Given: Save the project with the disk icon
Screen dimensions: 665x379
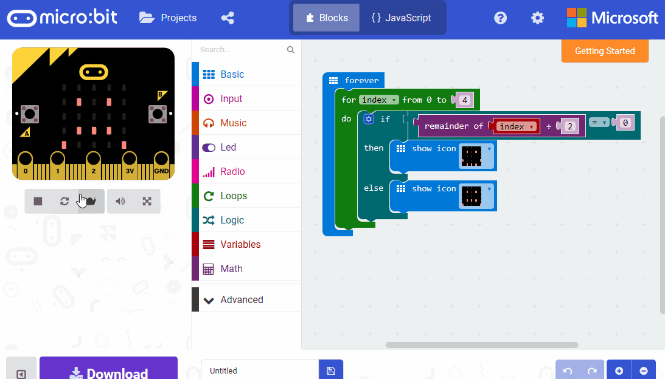Looking at the screenshot, I should 331,370.
